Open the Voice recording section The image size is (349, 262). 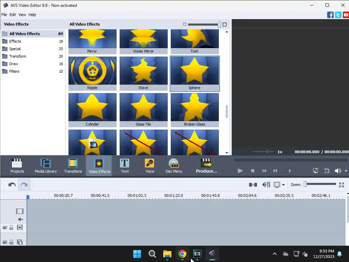pos(150,166)
